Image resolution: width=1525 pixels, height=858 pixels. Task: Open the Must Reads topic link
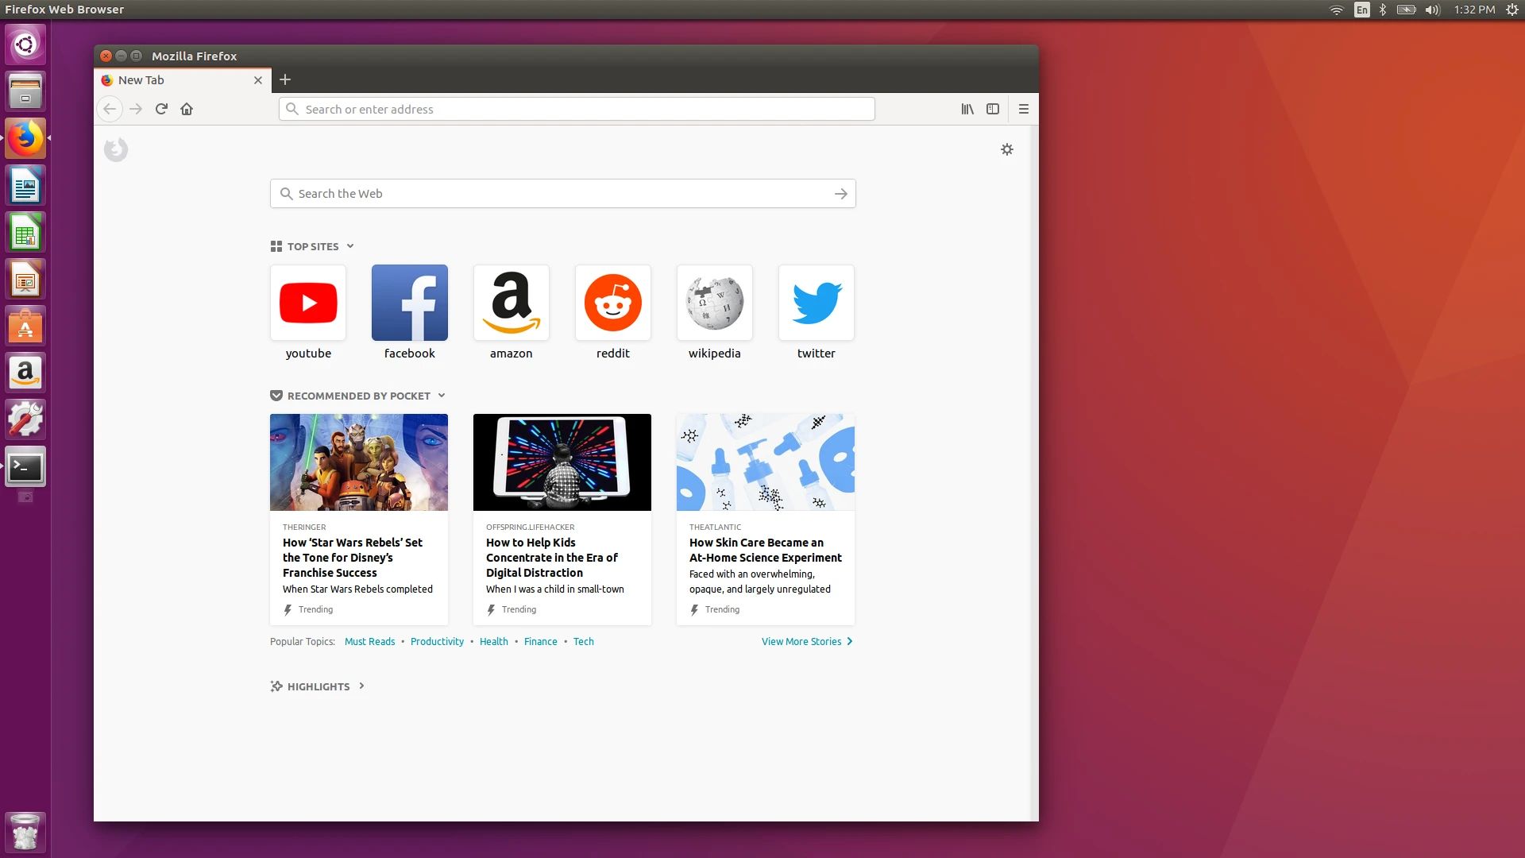point(369,641)
